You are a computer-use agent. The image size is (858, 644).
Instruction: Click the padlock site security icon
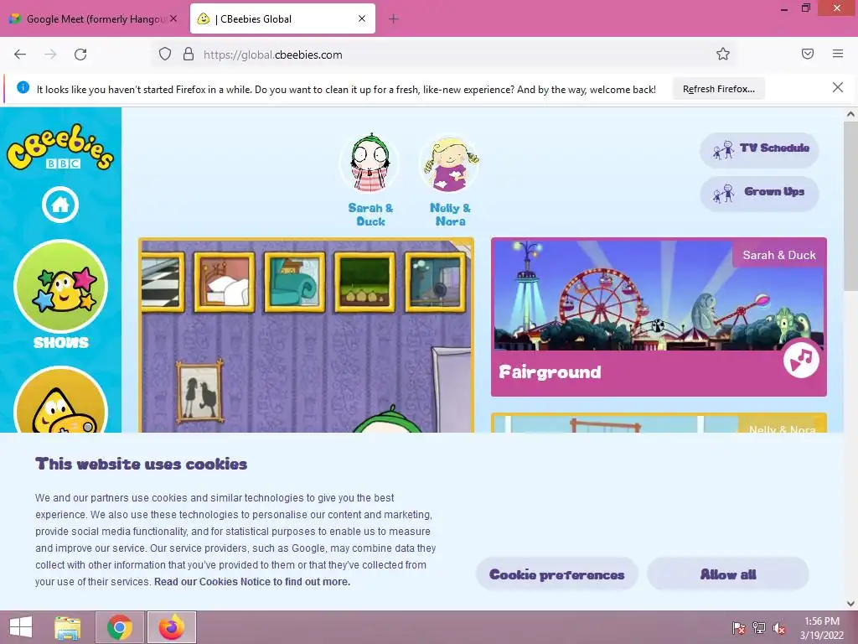click(x=189, y=55)
